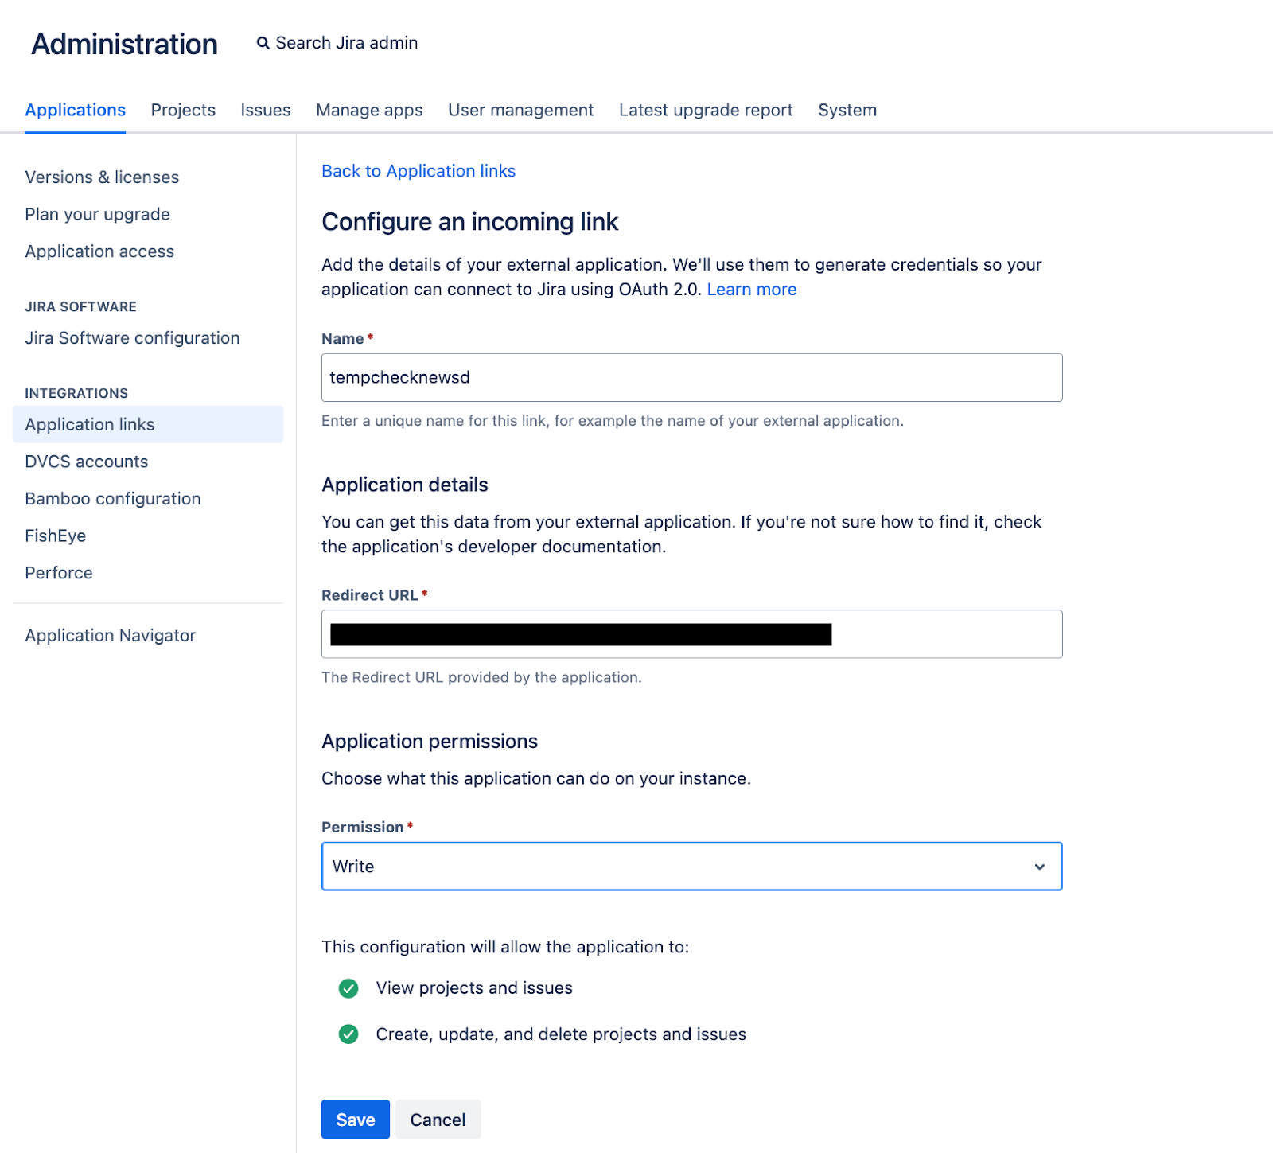The height and width of the screenshot is (1153, 1273).
Task: Click green checkmark beside Create, update, and delete
Action: (x=348, y=1034)
